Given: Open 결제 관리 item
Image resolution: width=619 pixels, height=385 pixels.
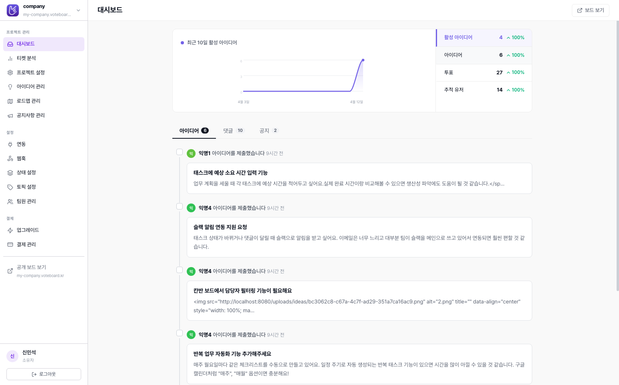Looking at the screenshot, I should click(x=44, y=245).
